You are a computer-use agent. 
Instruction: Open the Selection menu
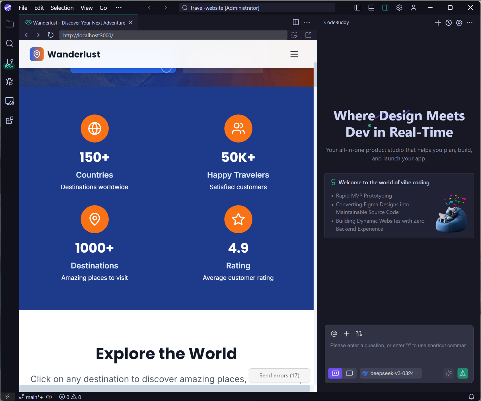(x=62, y=8)
